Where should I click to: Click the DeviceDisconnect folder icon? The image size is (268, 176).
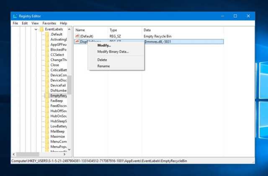click(x=47, y=80)
